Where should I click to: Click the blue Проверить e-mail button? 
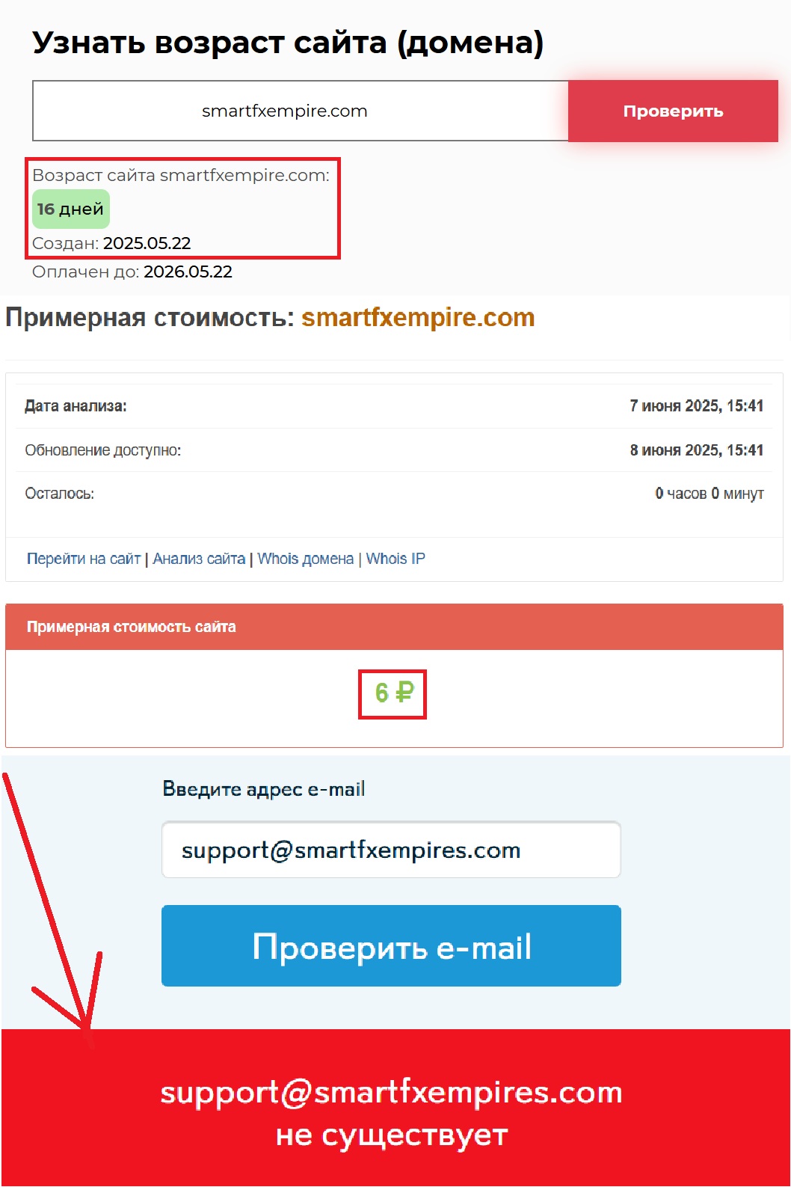[391, 946]
